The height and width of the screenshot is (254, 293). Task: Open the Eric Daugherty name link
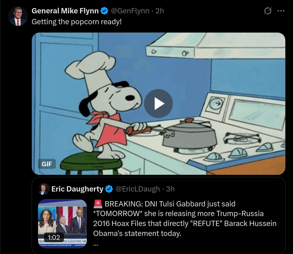(77, 189)
